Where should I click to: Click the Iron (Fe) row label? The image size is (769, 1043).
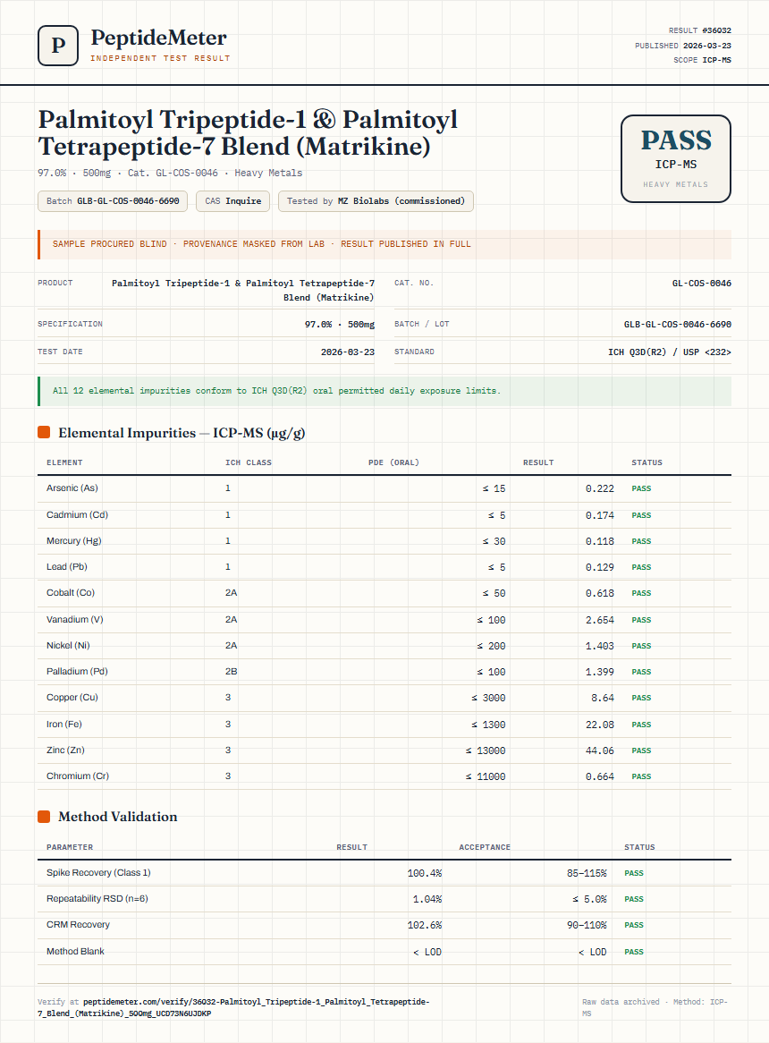tap(64, 724)
